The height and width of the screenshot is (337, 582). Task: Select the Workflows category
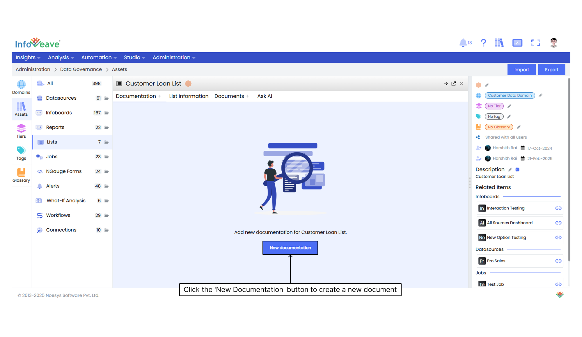[72, 215]
